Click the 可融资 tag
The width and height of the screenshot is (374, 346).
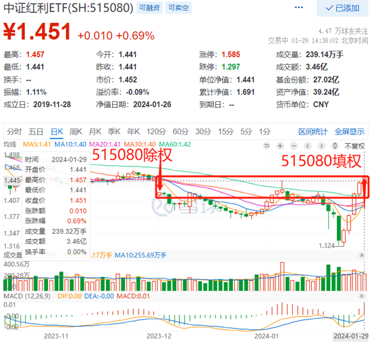point(149,8)
